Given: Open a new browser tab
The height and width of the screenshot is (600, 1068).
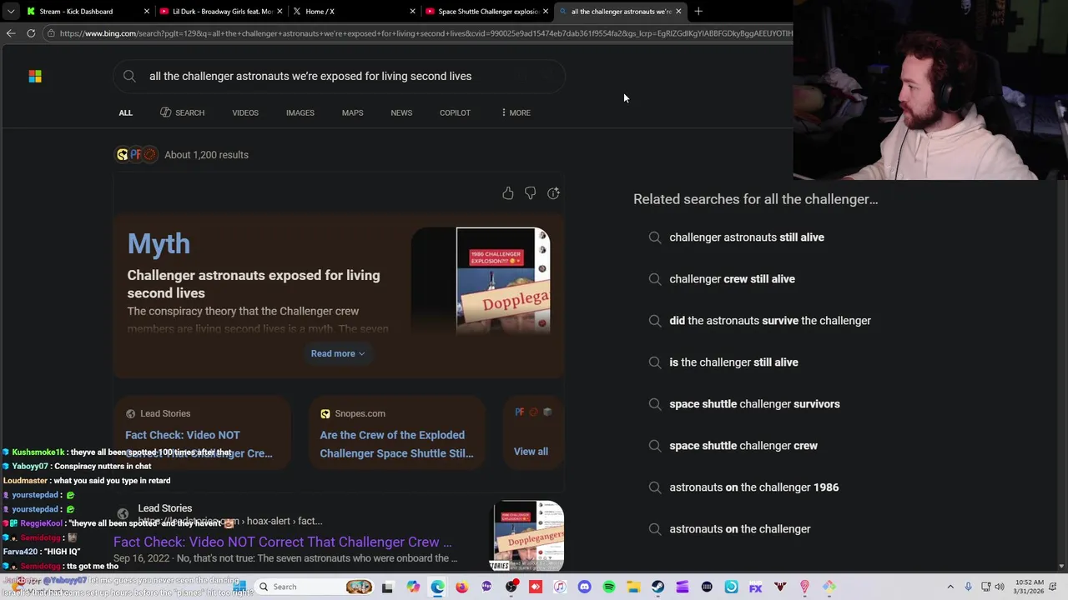Looking at the screenshot, I should click(698, 12).
